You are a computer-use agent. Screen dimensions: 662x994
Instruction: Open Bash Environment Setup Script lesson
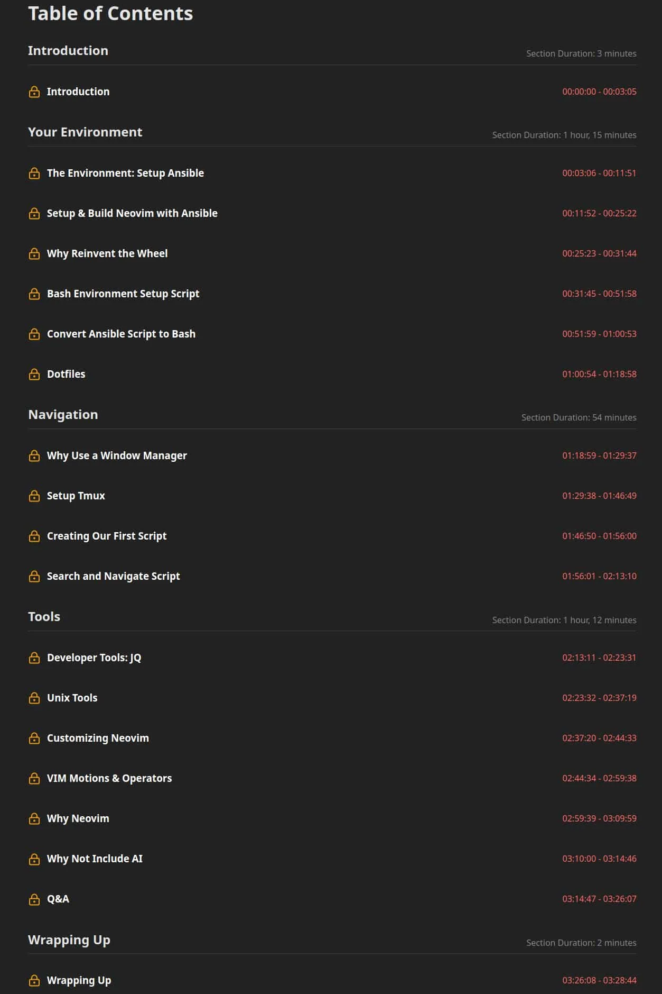[x=123, y=294]
